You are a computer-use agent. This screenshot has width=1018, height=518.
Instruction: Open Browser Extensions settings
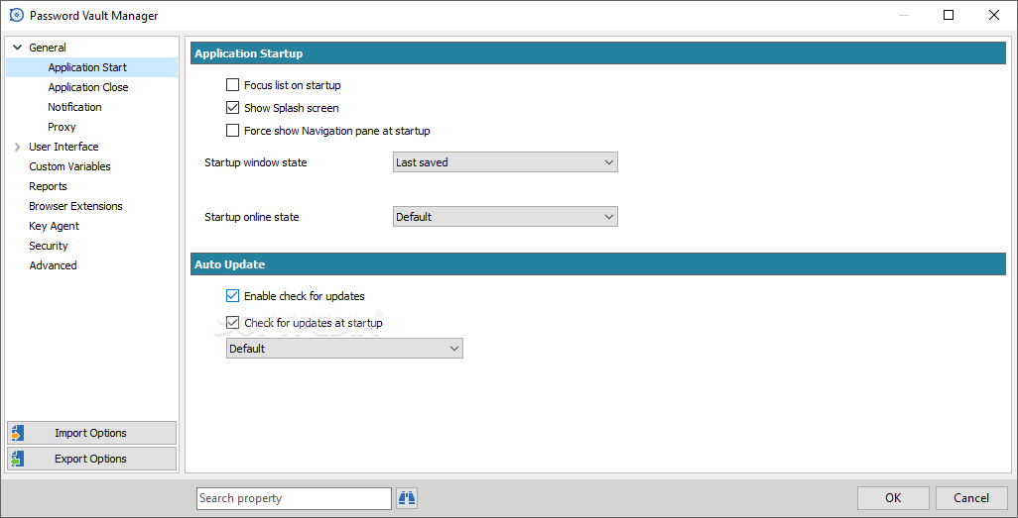(x=76, y=205)
